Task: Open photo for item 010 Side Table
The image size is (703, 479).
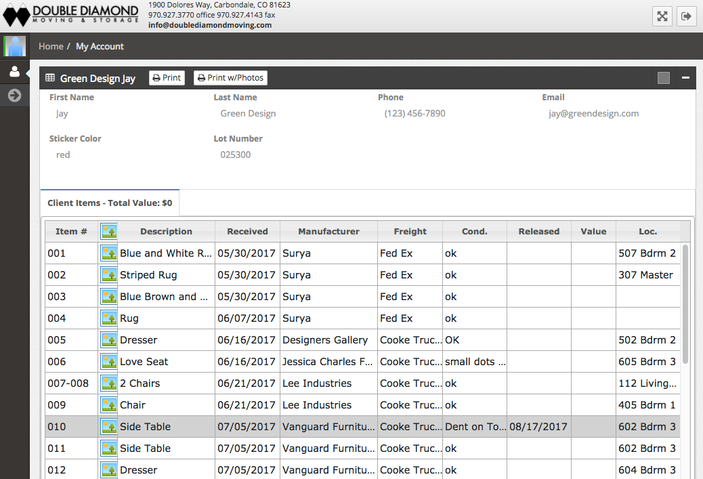Action: pos(108,427)
